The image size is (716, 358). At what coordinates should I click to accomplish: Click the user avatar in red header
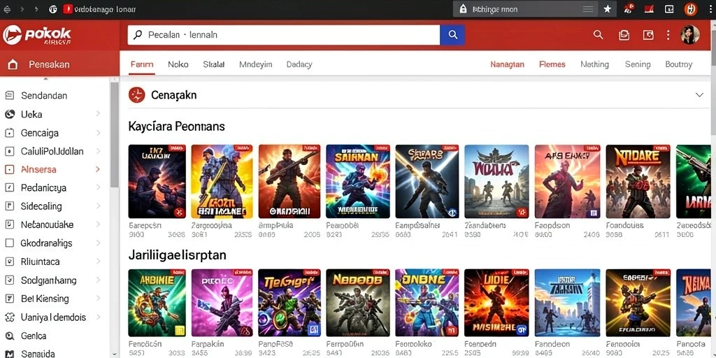[x=689, y=35]
